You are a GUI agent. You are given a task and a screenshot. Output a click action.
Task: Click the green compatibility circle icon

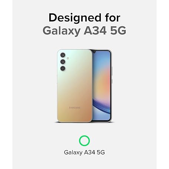click(84, 140)
